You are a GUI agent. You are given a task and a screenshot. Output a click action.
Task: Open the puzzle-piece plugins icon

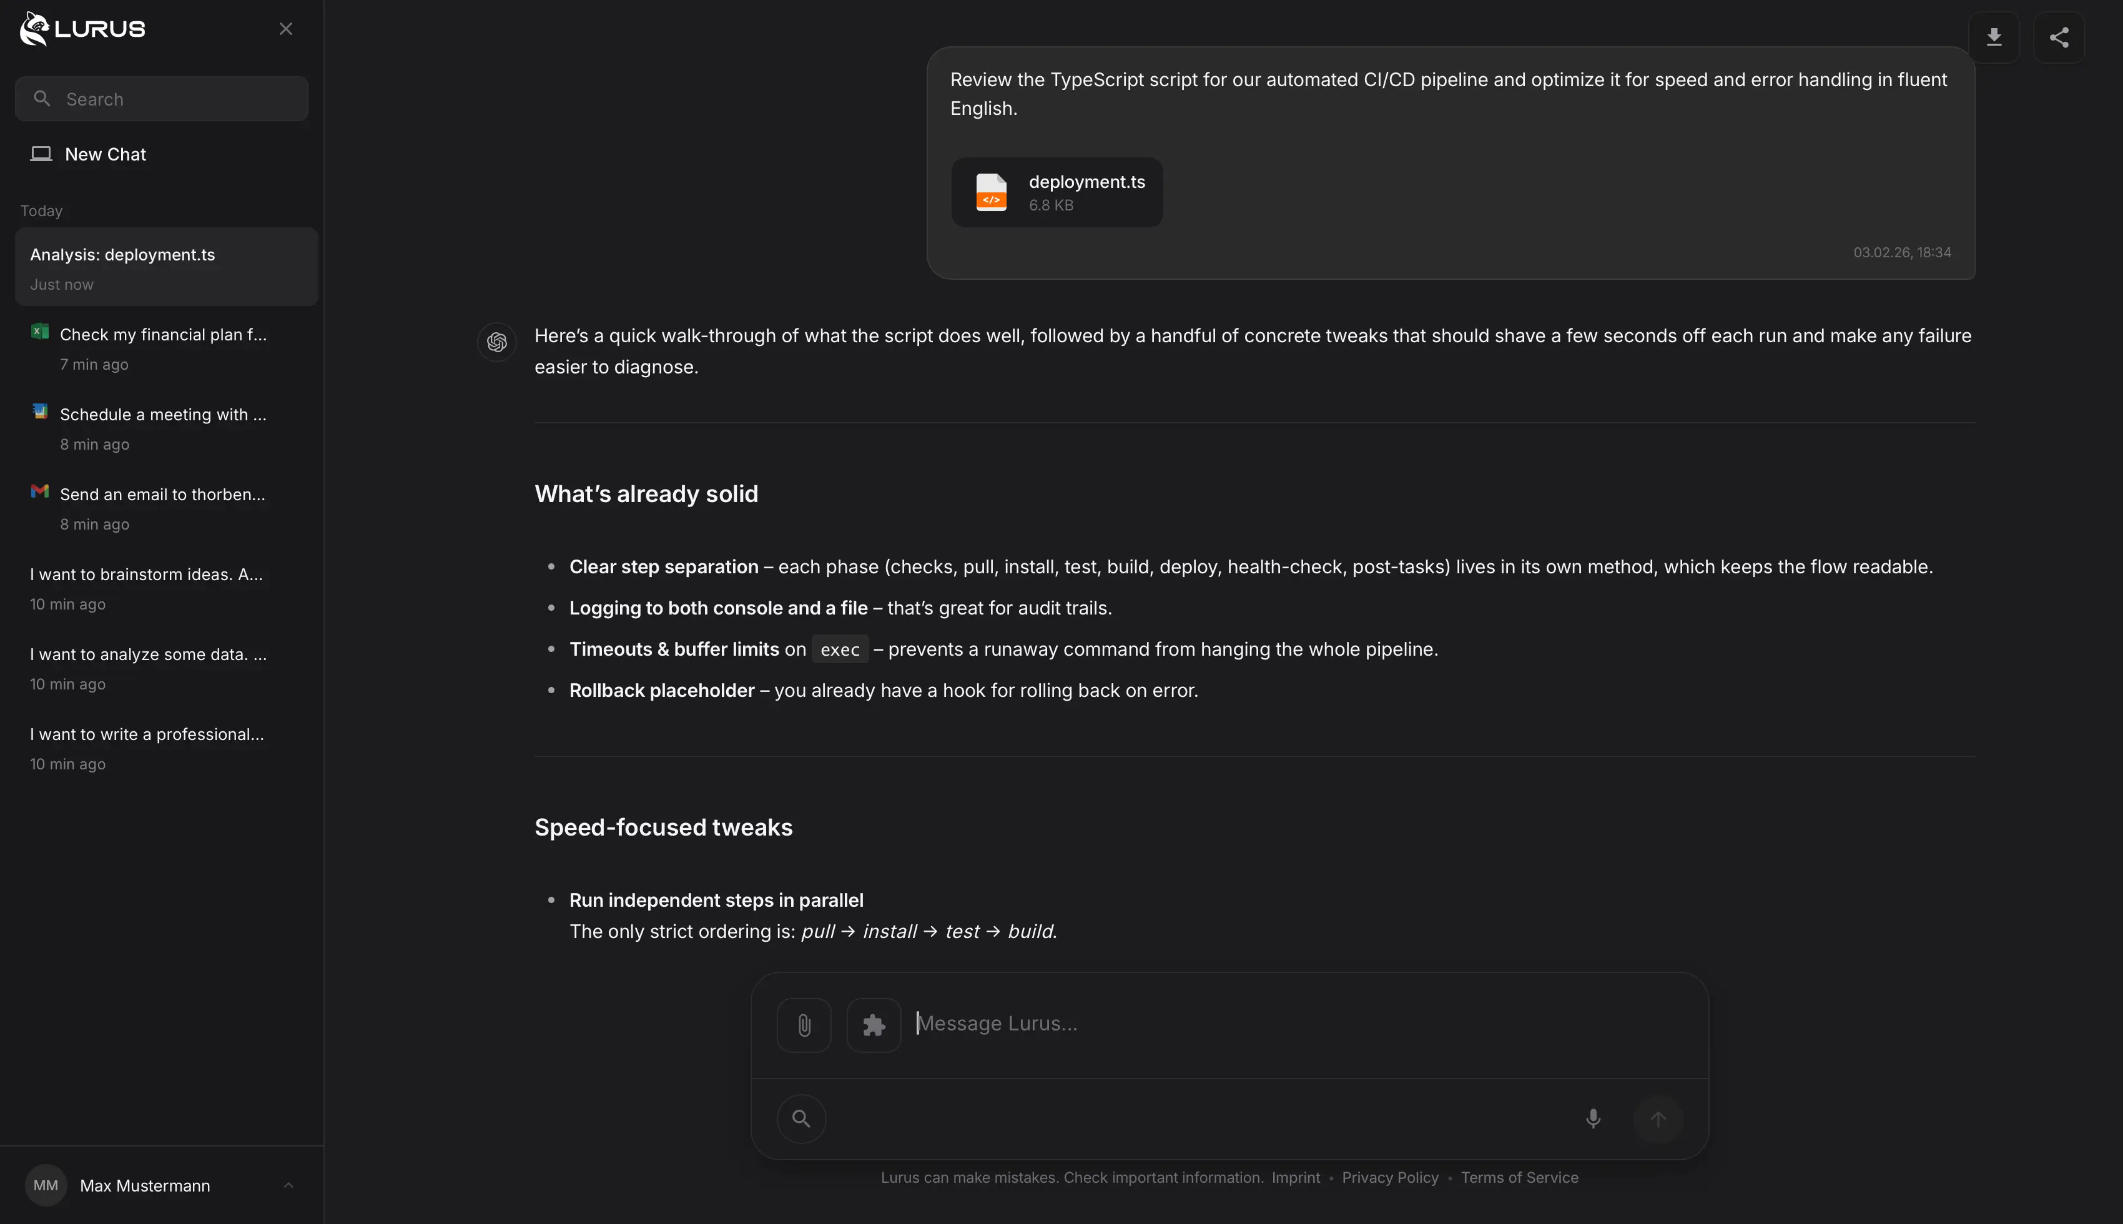click(873, 1025)
